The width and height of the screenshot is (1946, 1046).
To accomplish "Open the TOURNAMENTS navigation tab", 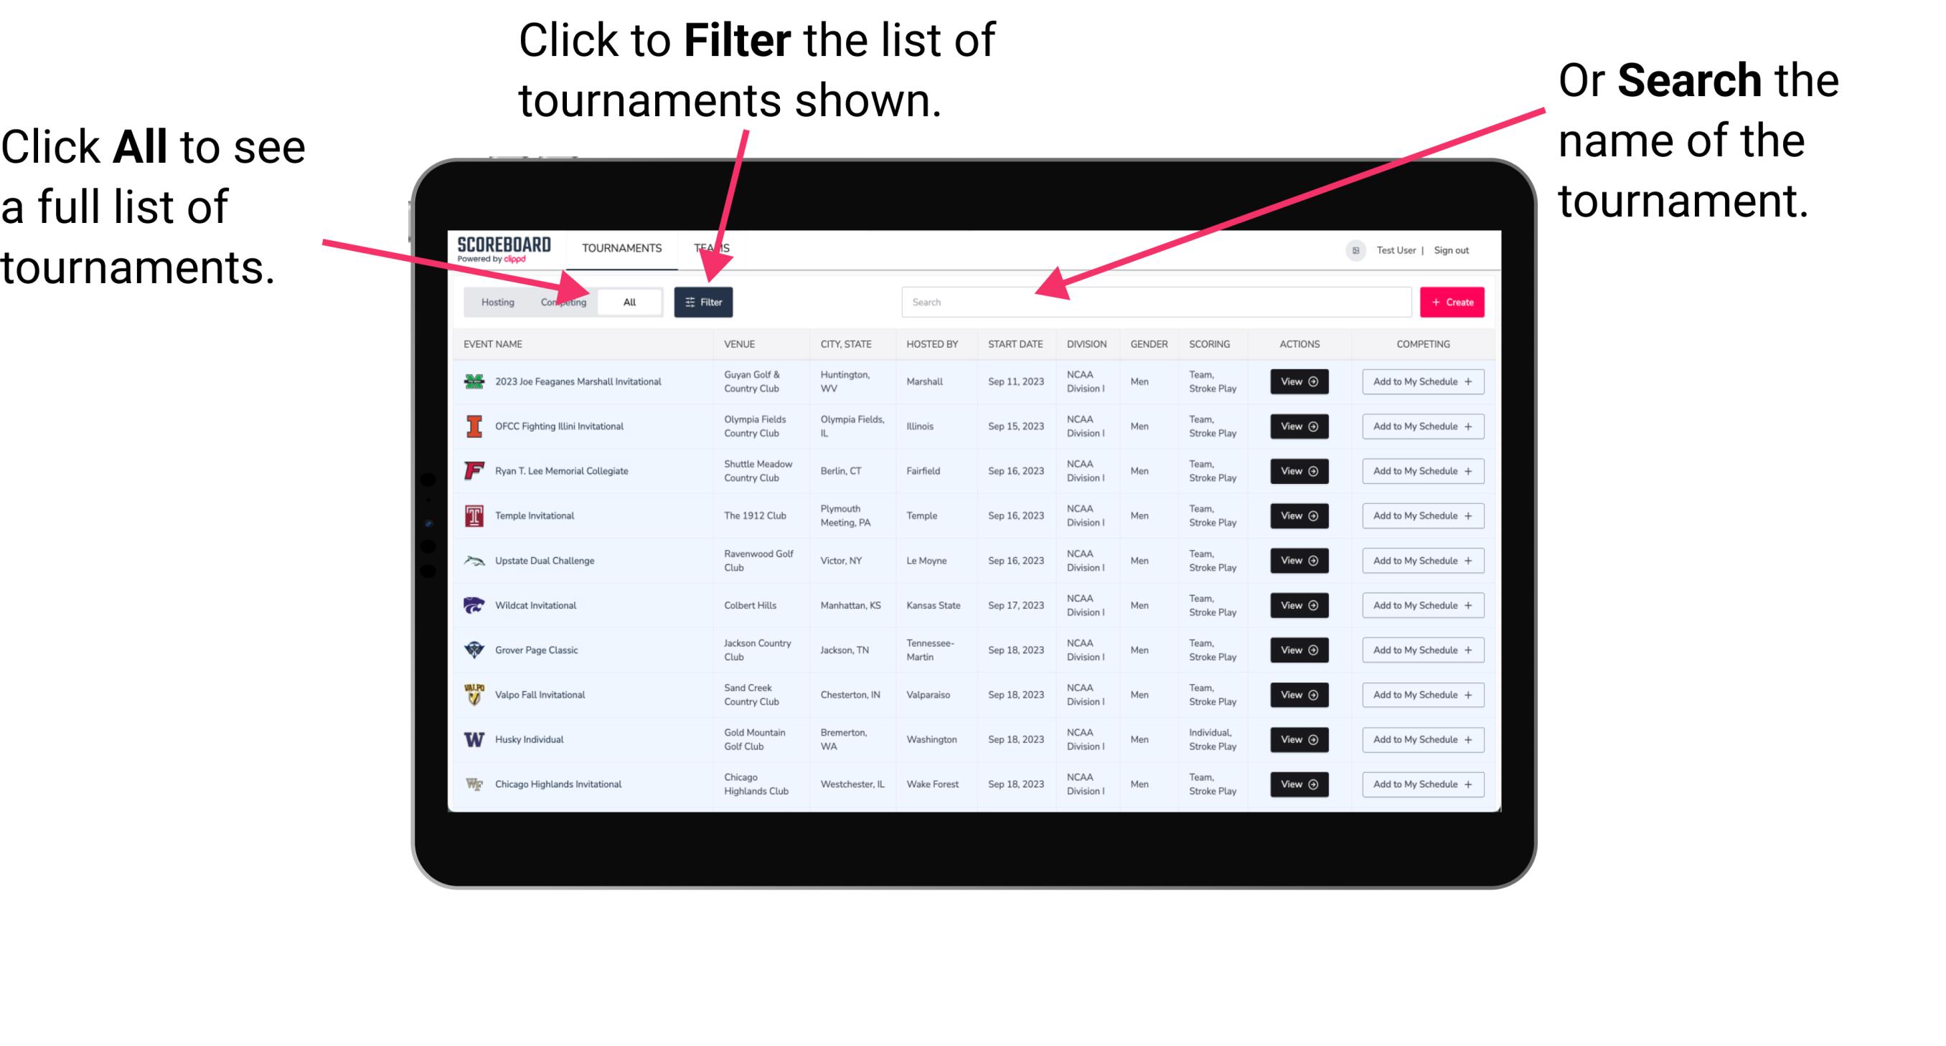I will coord(621,247).
